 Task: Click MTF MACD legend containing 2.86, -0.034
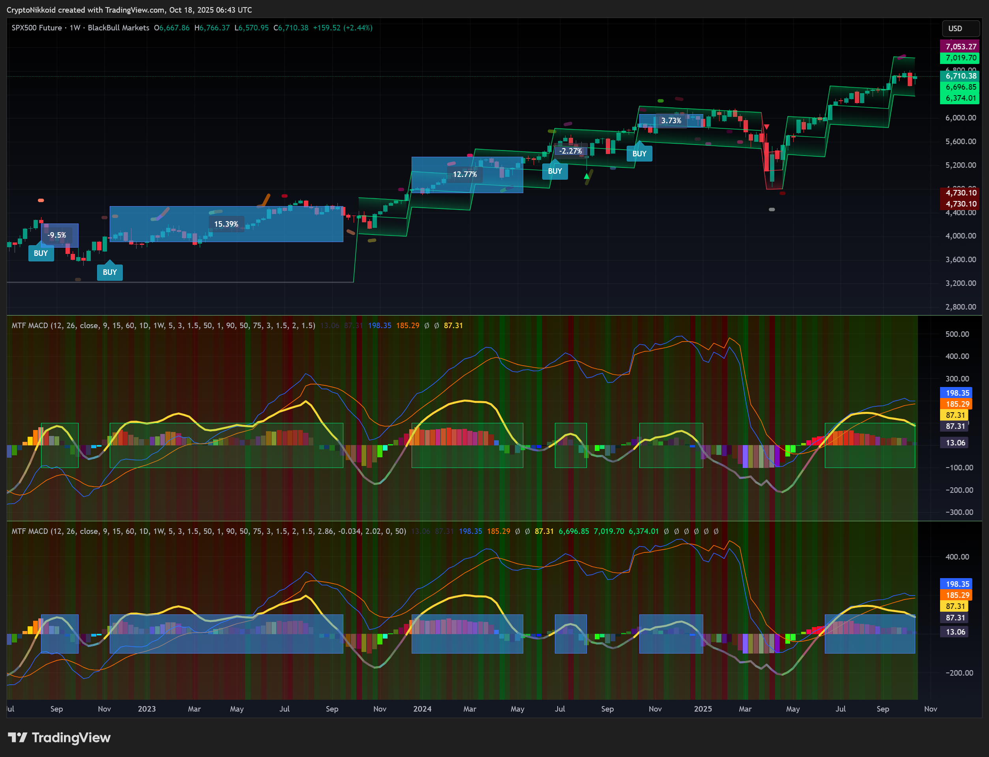(209, 531)
